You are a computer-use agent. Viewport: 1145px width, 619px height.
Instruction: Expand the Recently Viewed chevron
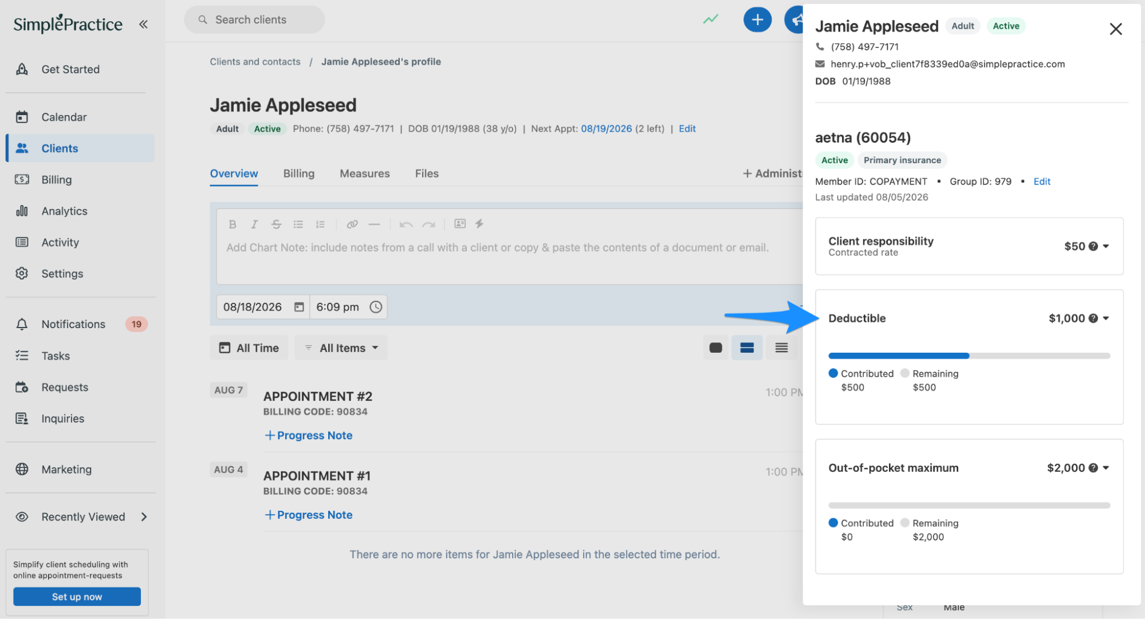pyautogui.click(x=144, y=517)
